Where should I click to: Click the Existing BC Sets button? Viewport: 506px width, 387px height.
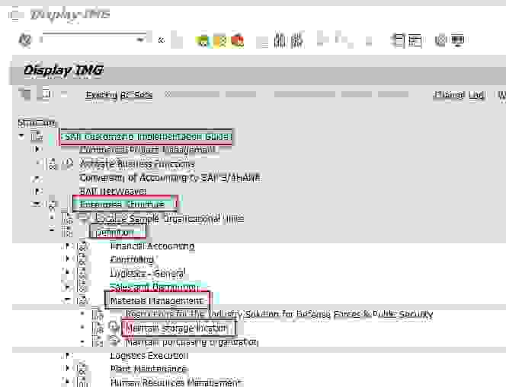tap(119, 95)
